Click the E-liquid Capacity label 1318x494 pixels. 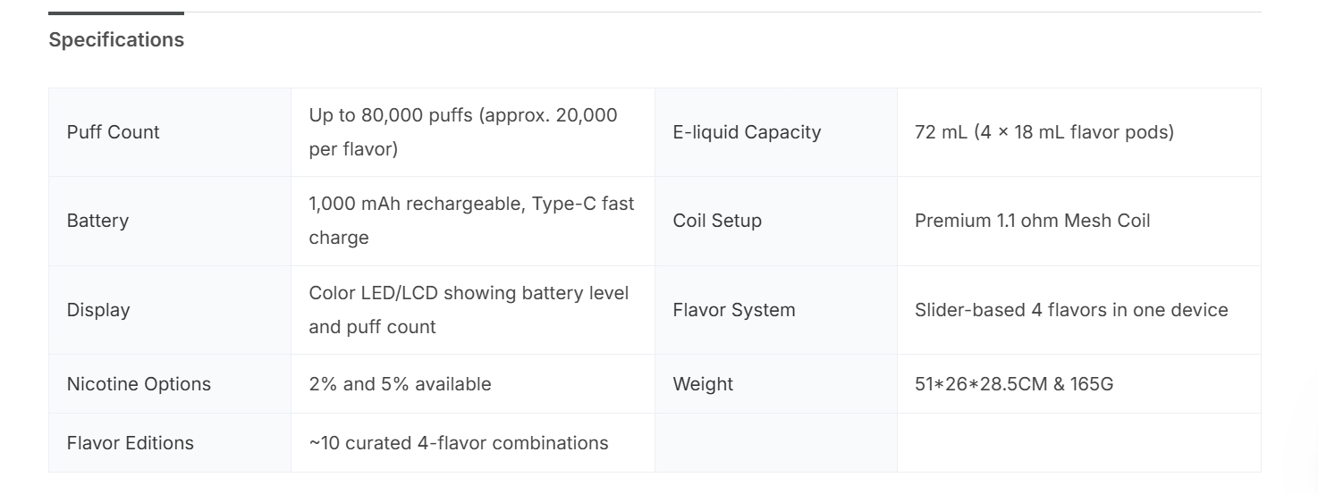[x=747, y=132]
